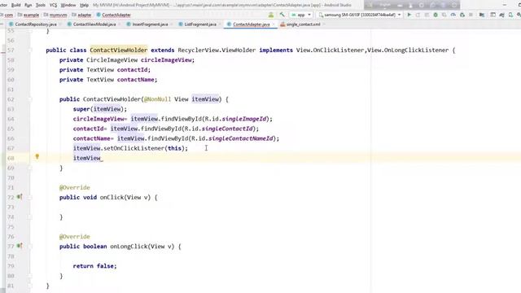Image resolution: width=521 pixels, height=293 pixels.
Task: Open the app run configuration dropdown
Action: click(x=301, y=15)
